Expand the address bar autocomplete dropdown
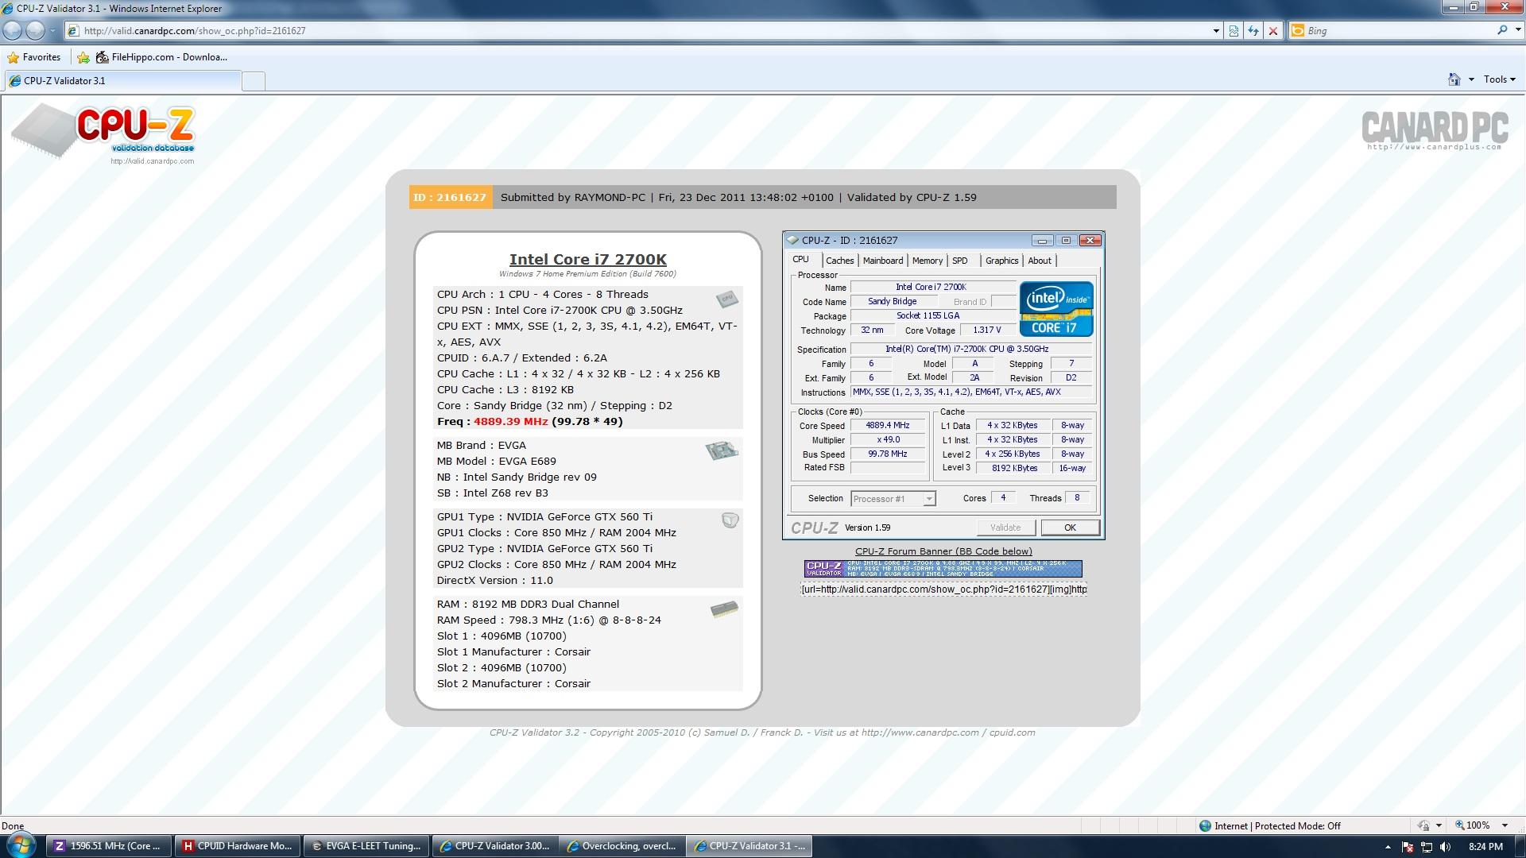Screen dimensions: 1526x858 click(x=1216, y=31)
